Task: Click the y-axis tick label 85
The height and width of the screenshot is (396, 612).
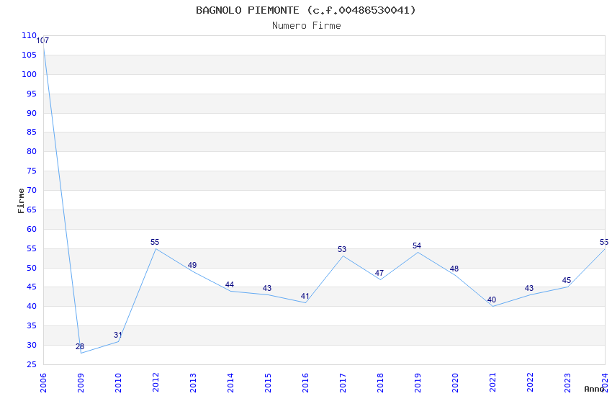Action: (x=32, y=132)
